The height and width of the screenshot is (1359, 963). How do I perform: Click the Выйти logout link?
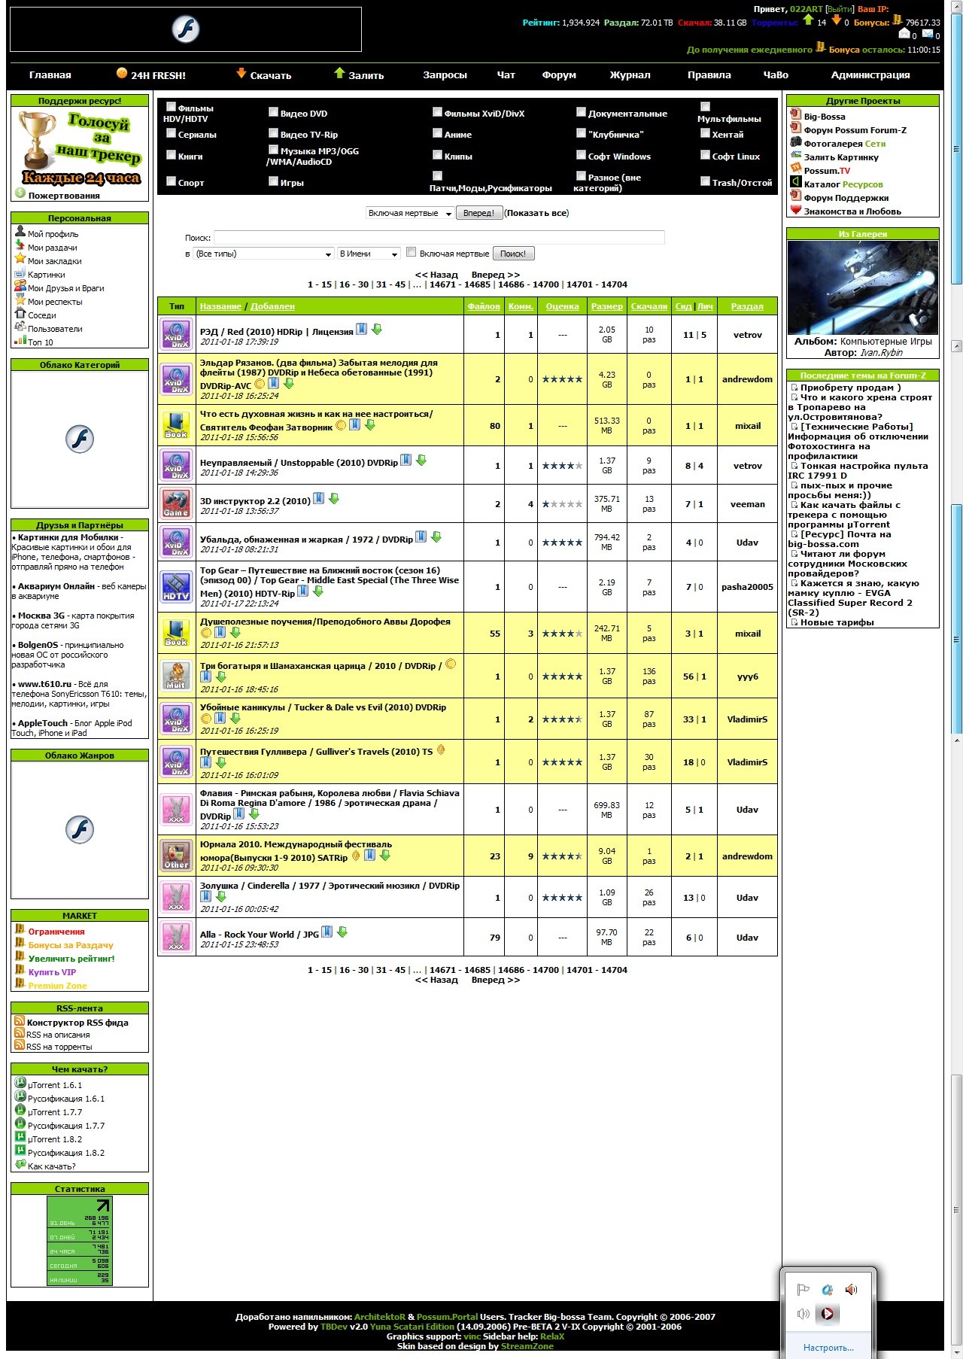coord(840,10)
